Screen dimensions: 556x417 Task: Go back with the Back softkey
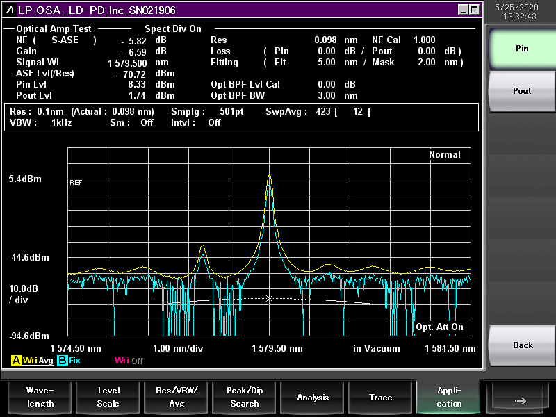tap(523, 345)
